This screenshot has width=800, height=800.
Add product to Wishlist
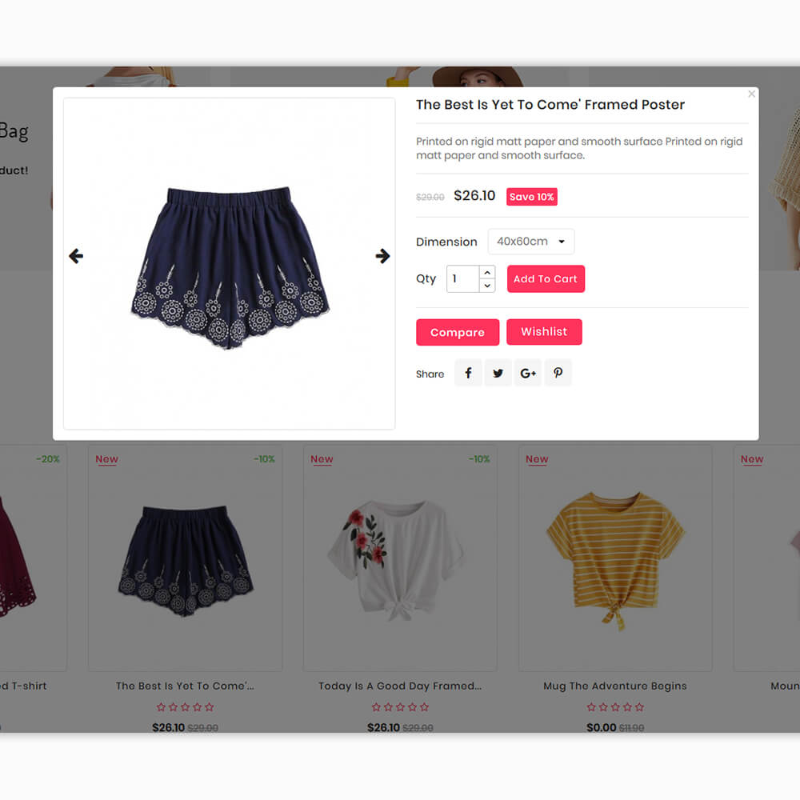[x=544, y=332]
